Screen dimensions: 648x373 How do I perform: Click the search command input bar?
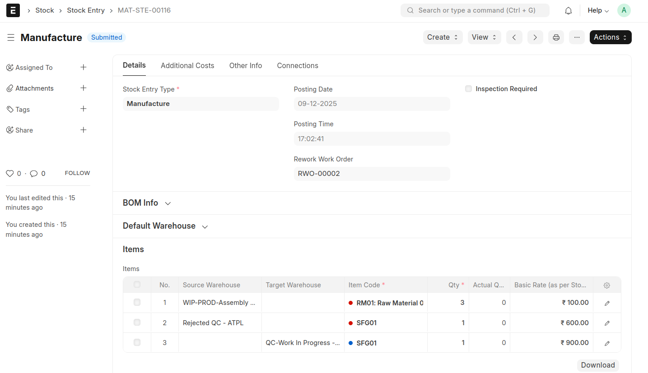pyautogui.click(x=475, y=10)
